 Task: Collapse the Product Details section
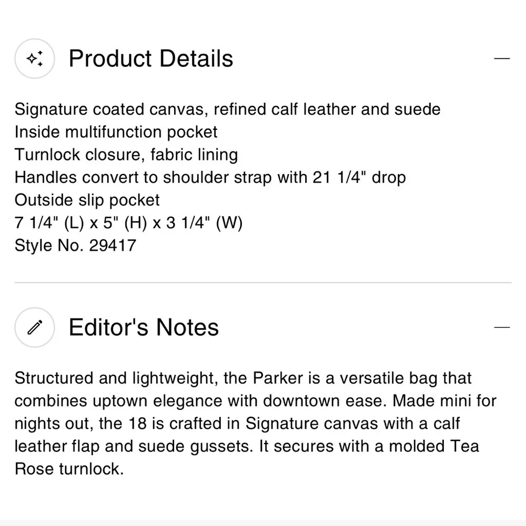[x=502, y=58]
